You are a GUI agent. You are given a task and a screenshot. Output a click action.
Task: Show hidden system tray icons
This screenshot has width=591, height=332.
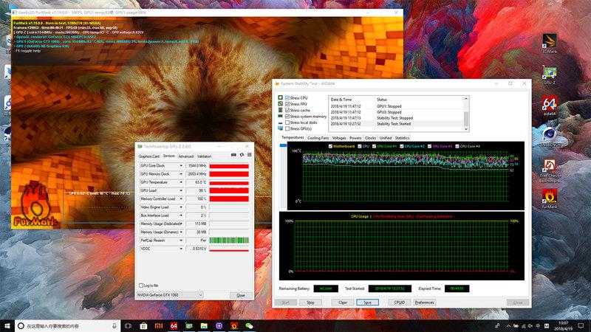click(x=508, y=326)
